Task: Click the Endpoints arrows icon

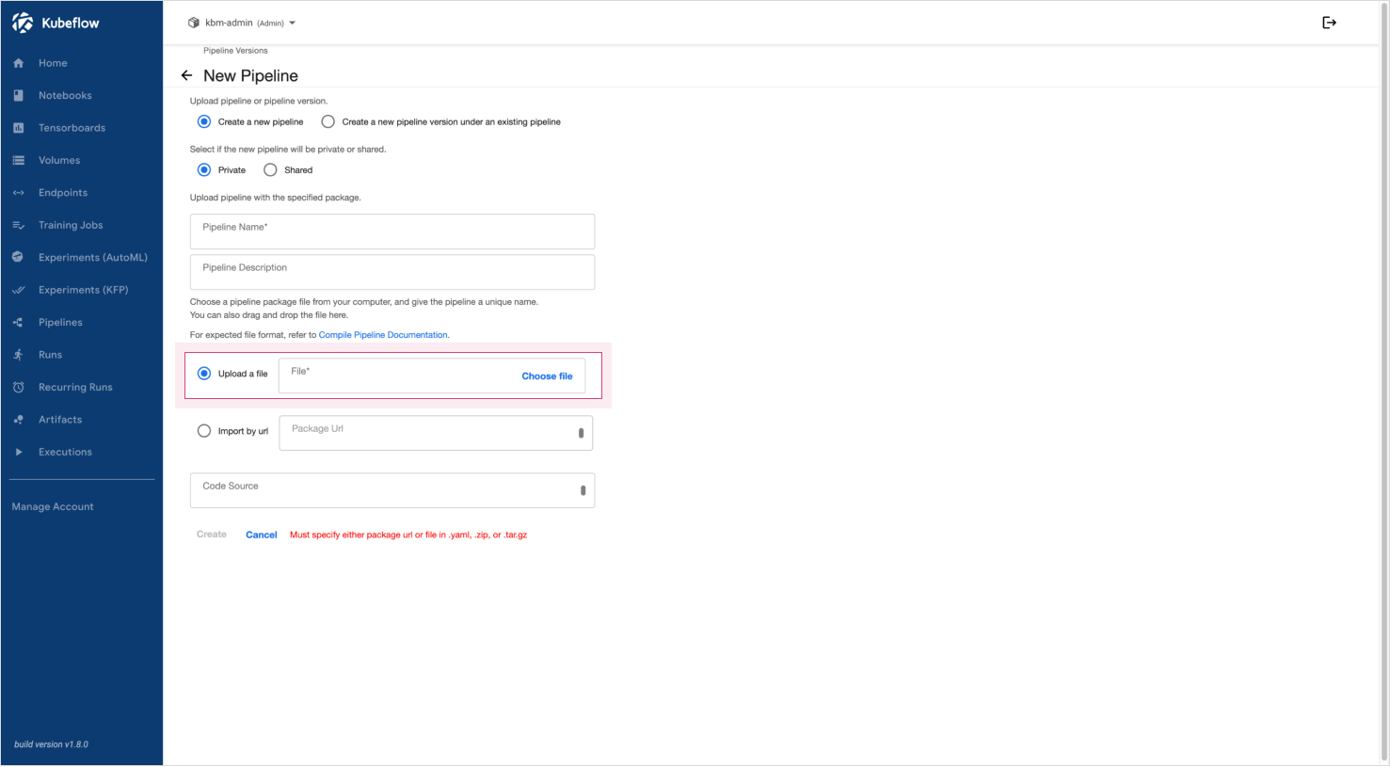Action: (18, 193)
